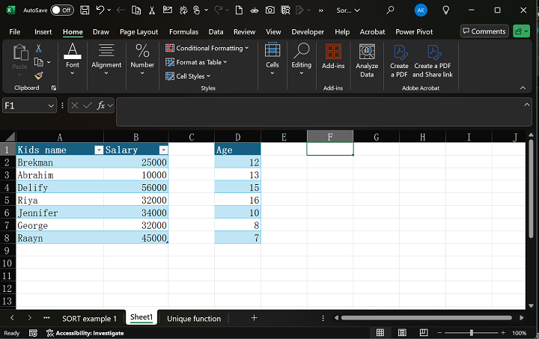Open the Formulas ribbon tab

(183, 32)
